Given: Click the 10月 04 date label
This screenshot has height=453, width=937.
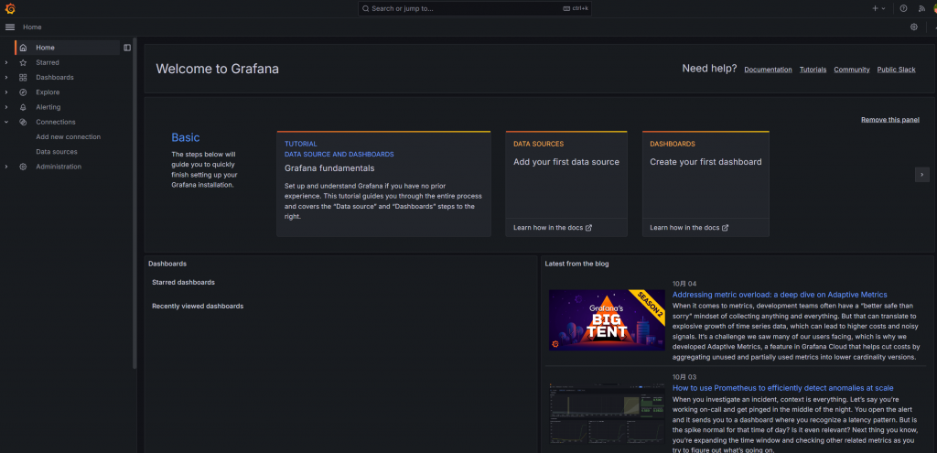Looking at the screenshot, I should tap(684, 284).
